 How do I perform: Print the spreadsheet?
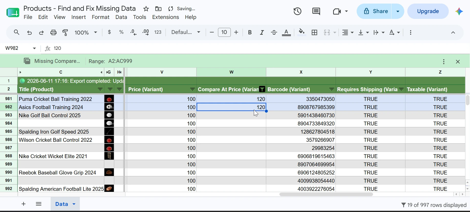(x=53, y=32)
